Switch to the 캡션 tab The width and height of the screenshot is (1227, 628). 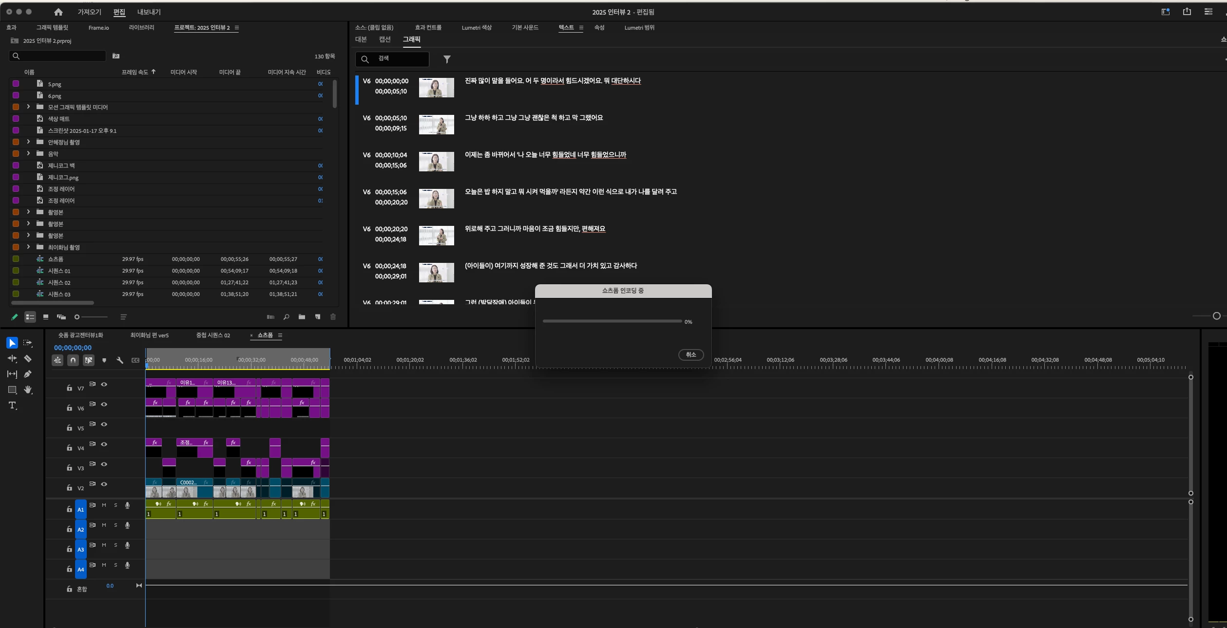(384, 39)
